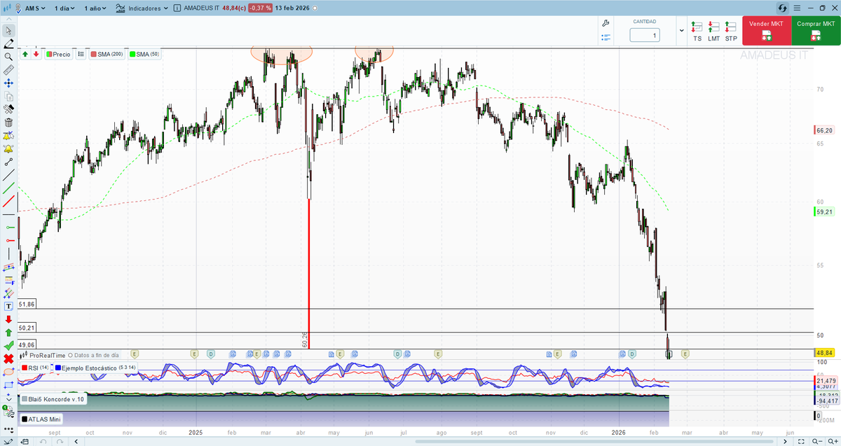Click the -0,37 % change badge

point(261,8)
